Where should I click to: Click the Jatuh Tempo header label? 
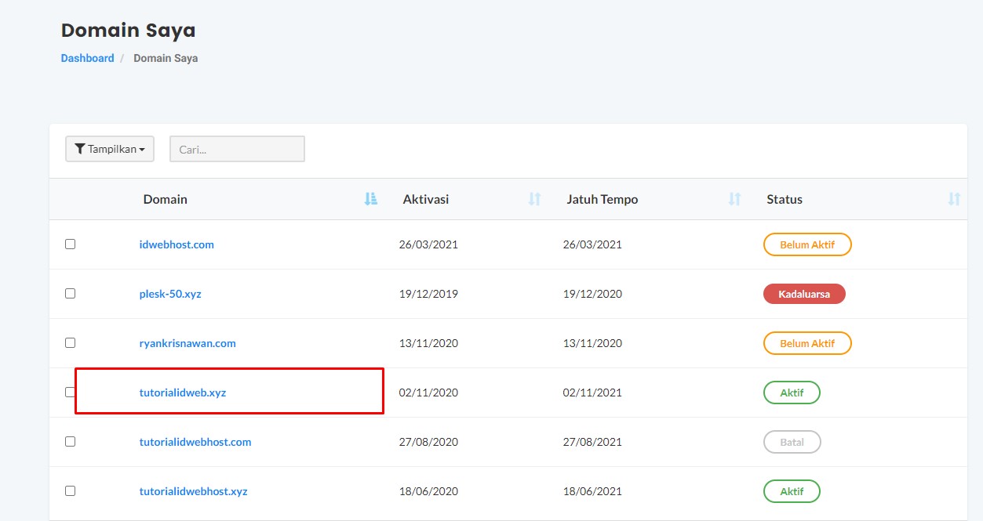(603, 199)
